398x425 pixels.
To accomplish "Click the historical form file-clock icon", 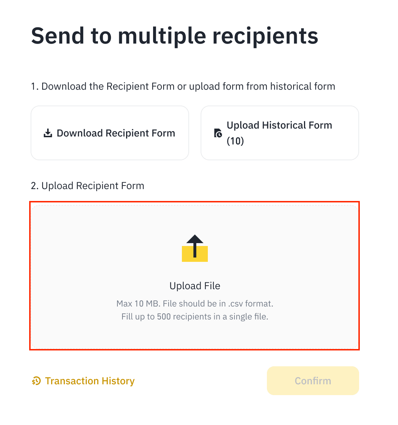I will click(x=218, y=133).
